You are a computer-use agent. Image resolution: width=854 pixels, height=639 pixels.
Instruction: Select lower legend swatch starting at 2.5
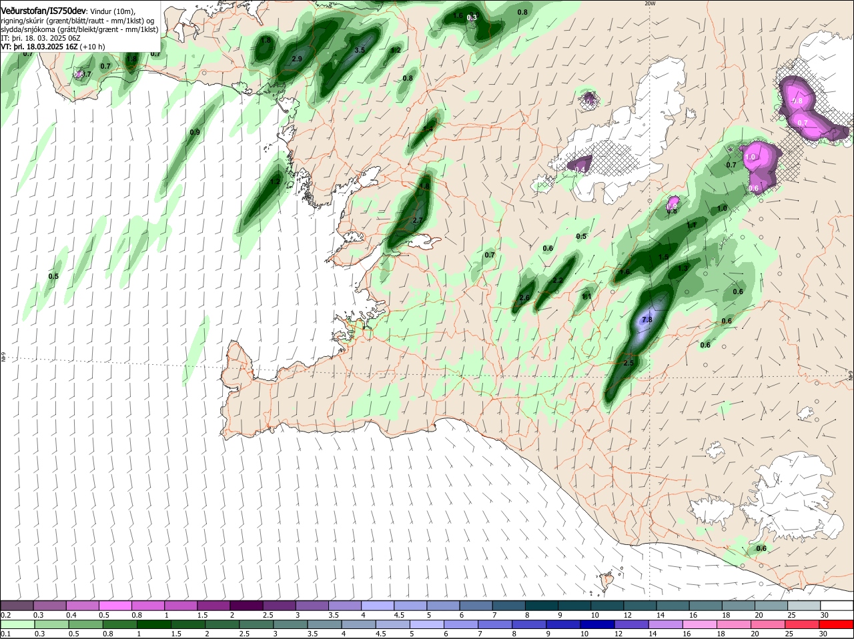point(257,624)
